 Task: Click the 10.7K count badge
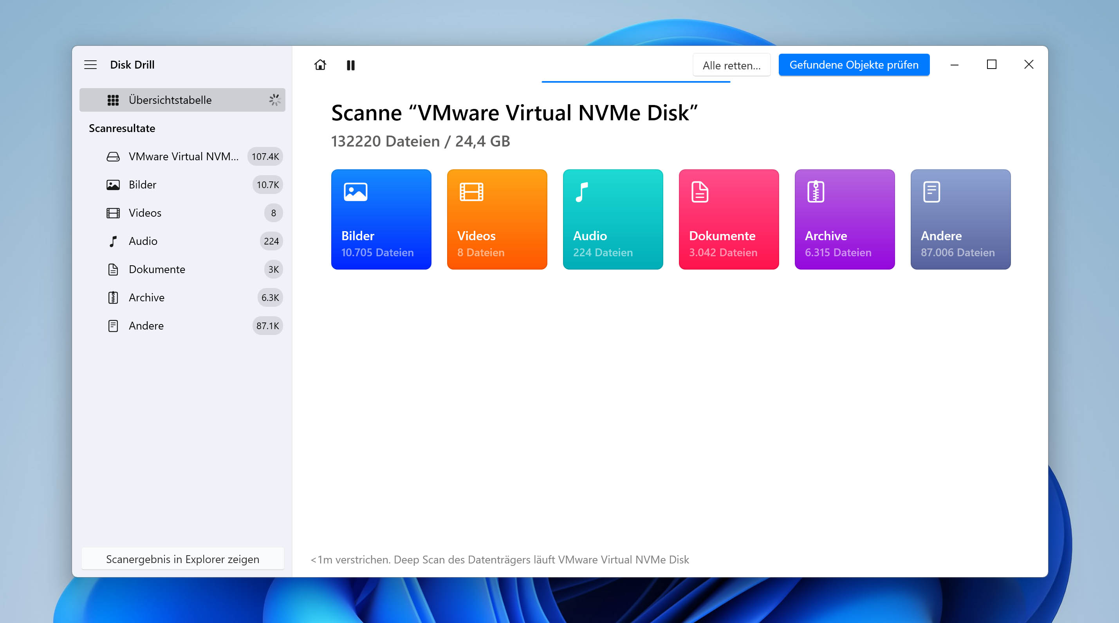(x=267, y=185)
